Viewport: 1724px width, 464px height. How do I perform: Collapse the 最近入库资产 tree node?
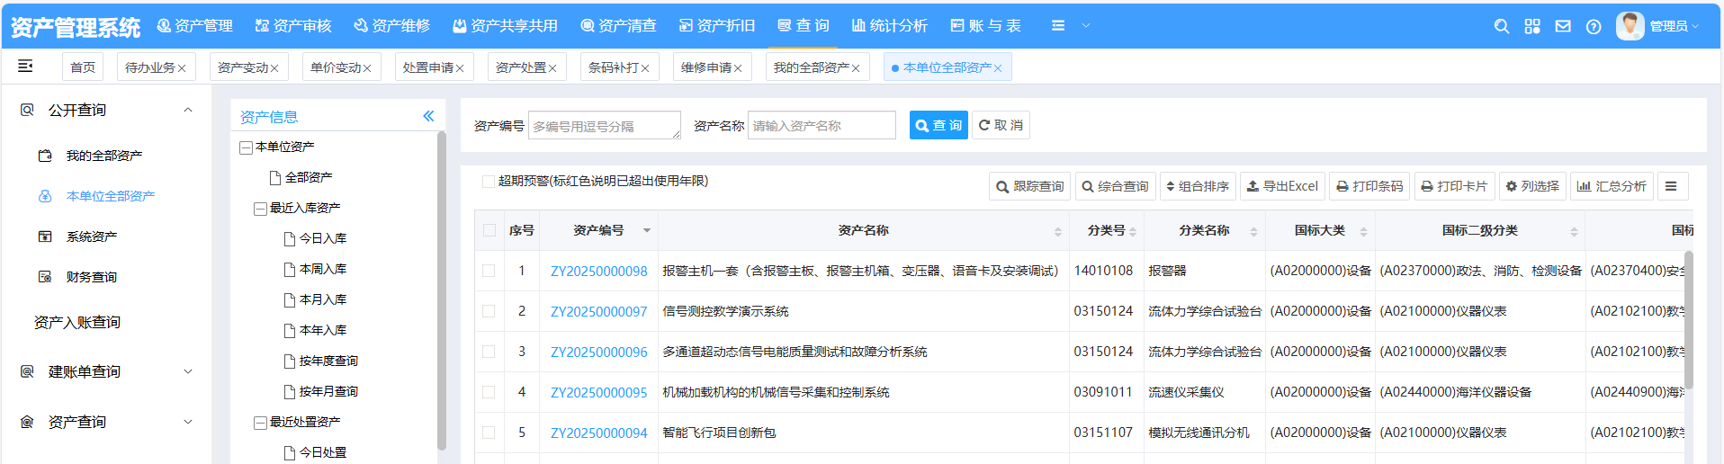(260, 209)
